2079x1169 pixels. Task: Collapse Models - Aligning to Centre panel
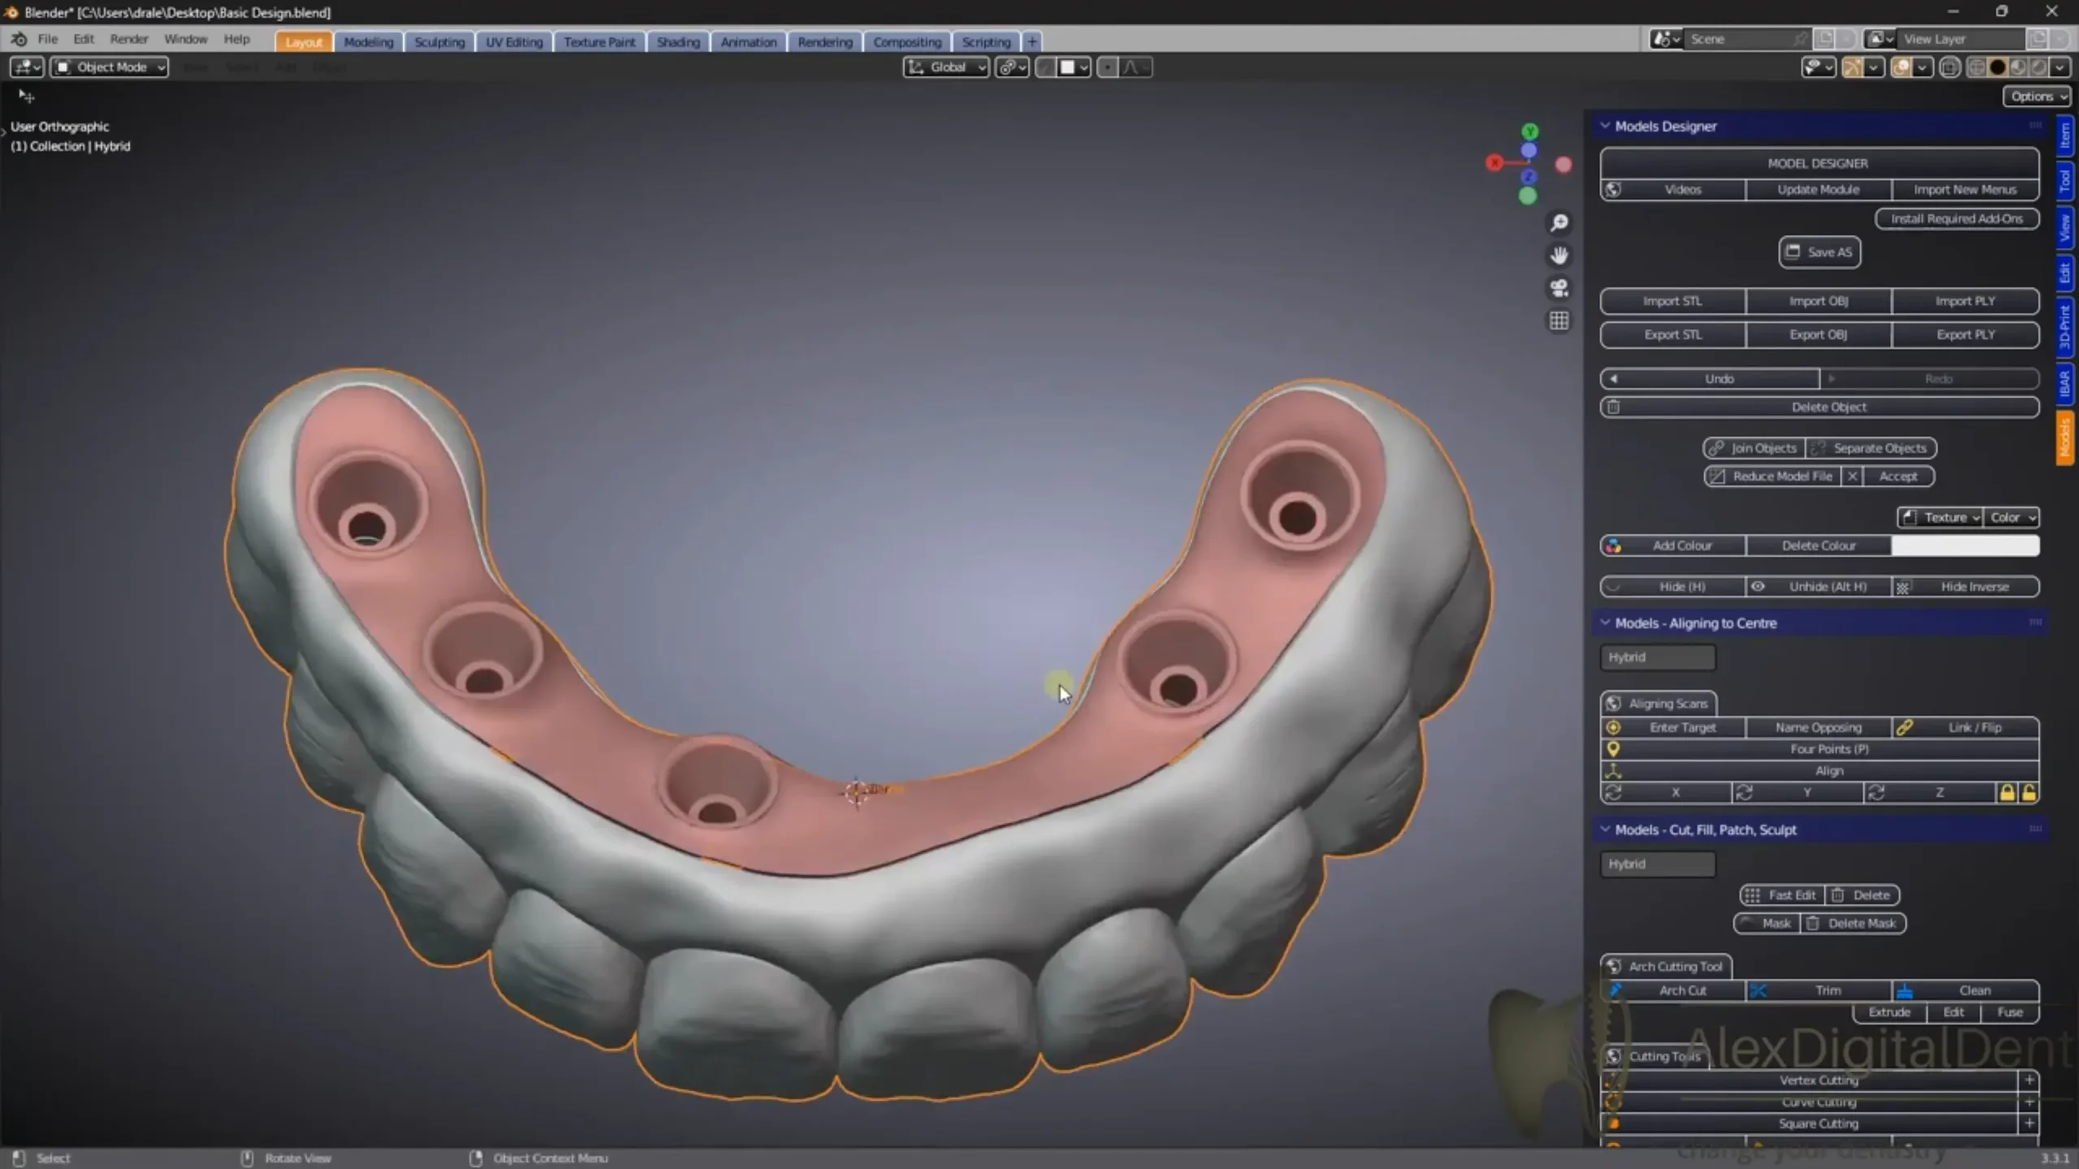(x=1605, y=623)
